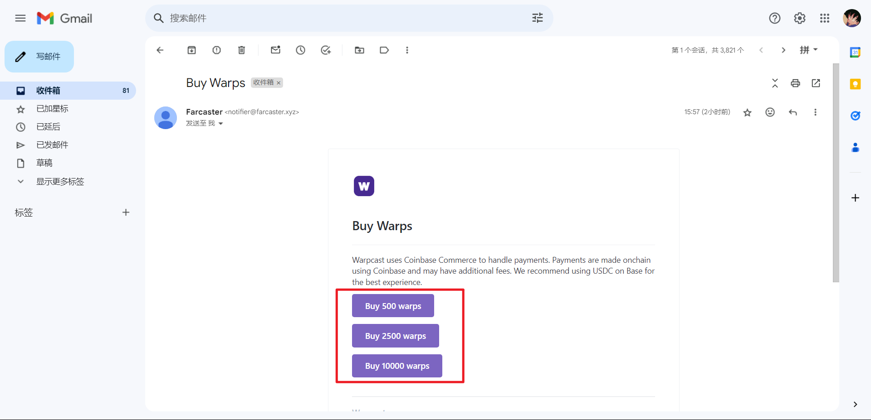Mark email as unread
871x420 pixels.
pos(275,50)
